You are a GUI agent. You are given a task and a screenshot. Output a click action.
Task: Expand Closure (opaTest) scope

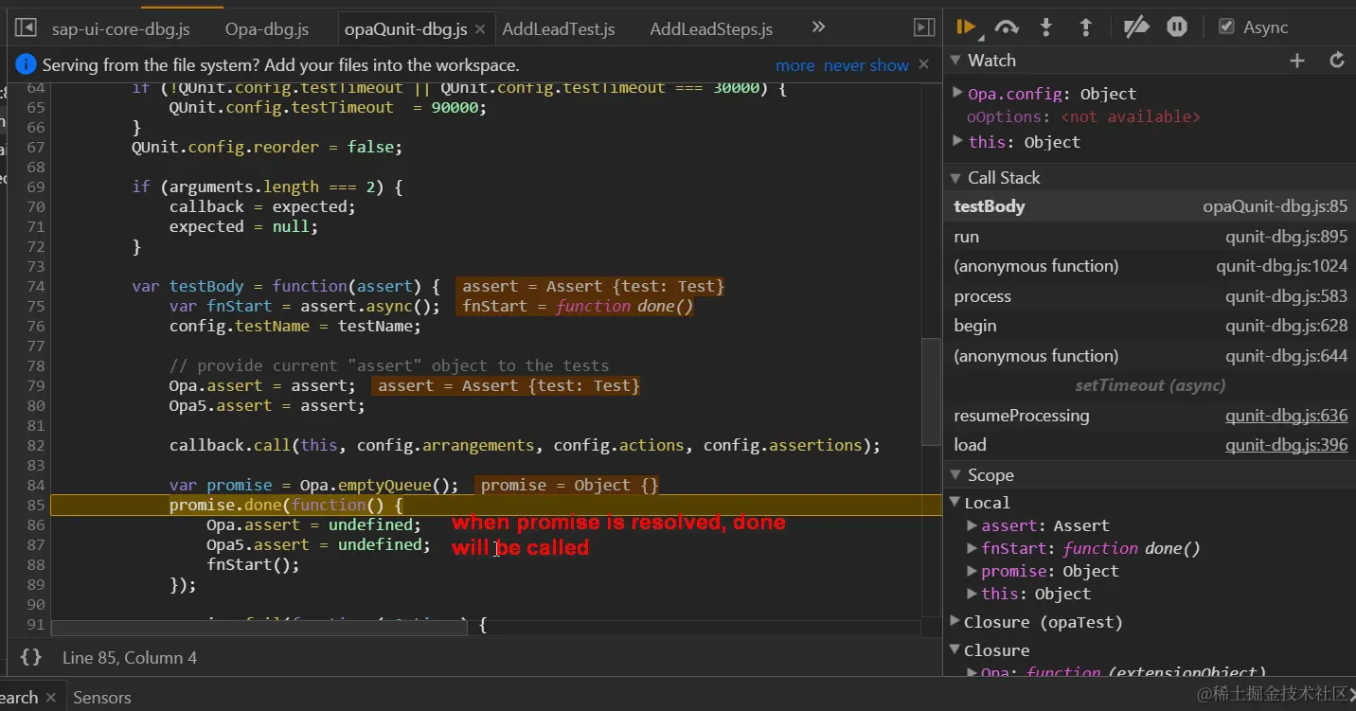click(955, 622)
